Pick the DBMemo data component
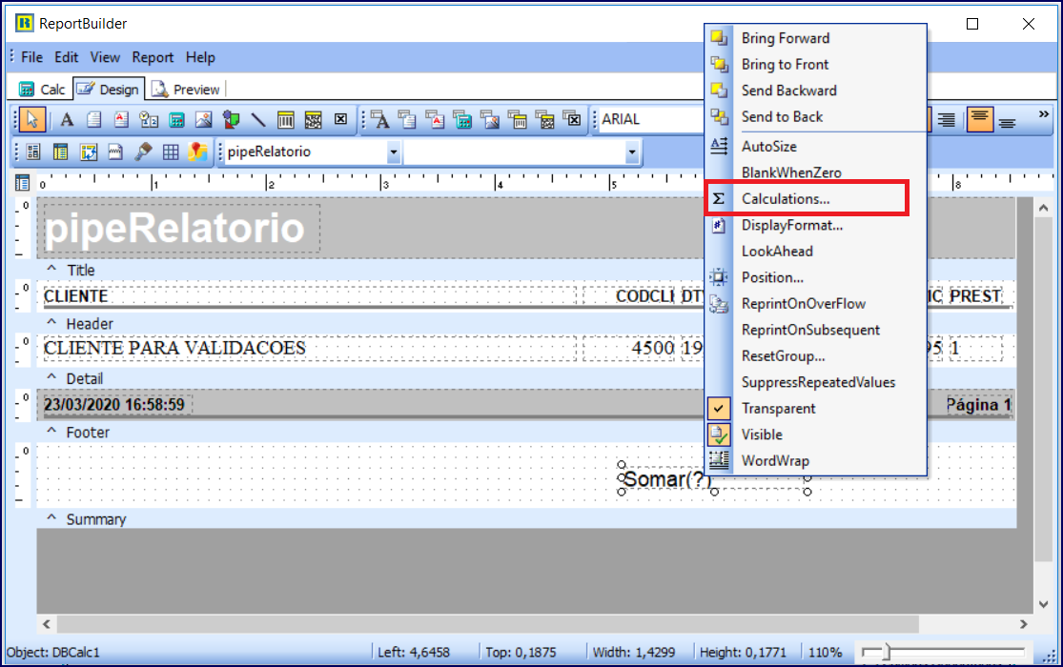1063x667 pixels. [x=407, y=120]
